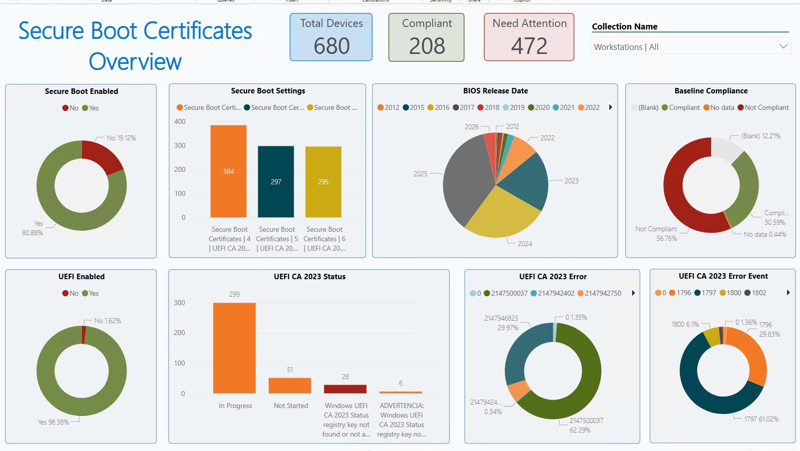Screen dimensions: 800x451
Task: Click the dark red Windows UEFI CA 2023 Status bar
Action: coord(345,389)
